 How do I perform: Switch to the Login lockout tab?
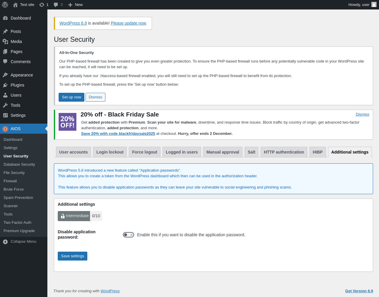pyautogui.click(x=110, y=152)
